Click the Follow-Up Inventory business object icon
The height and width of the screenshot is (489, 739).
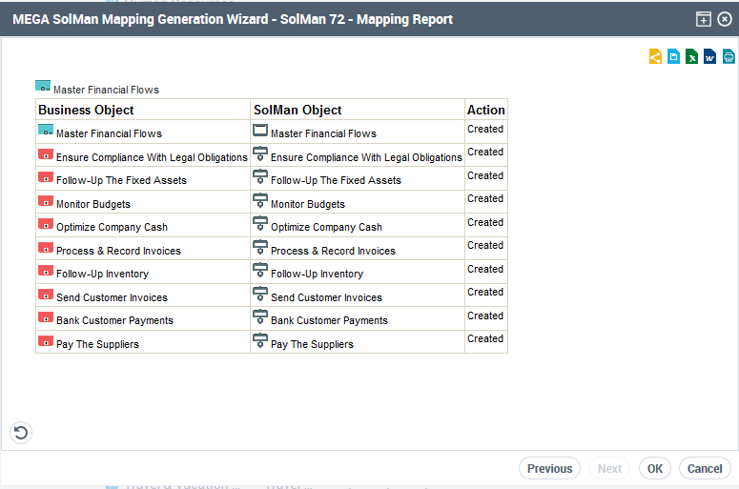[x=46, y=272]
